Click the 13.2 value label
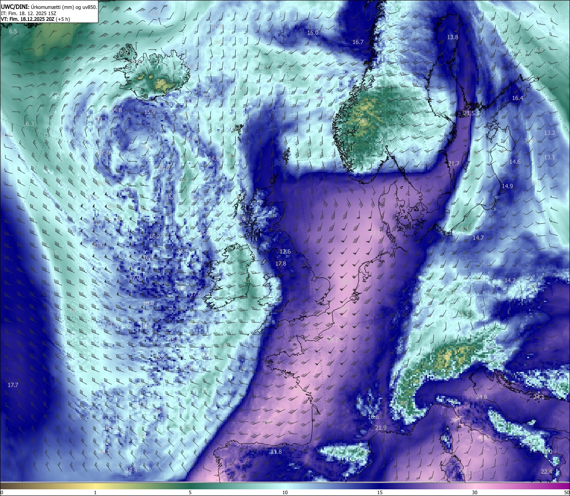 pos(550,133)
